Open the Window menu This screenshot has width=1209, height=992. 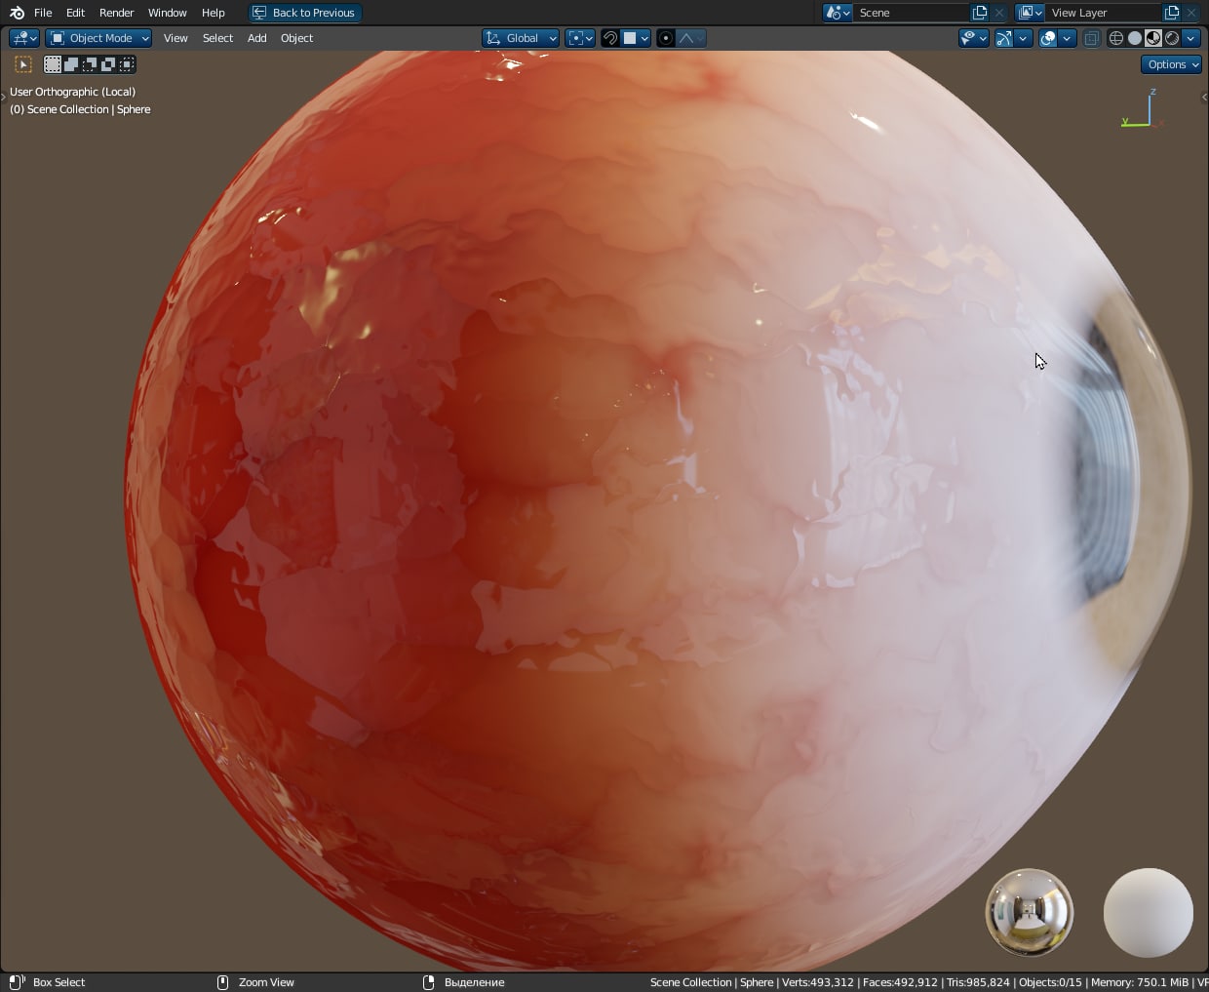point(167,13)
